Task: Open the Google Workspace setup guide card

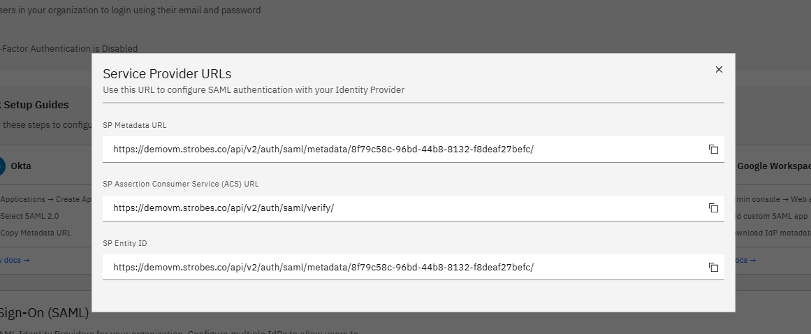Action: point(773,210)
